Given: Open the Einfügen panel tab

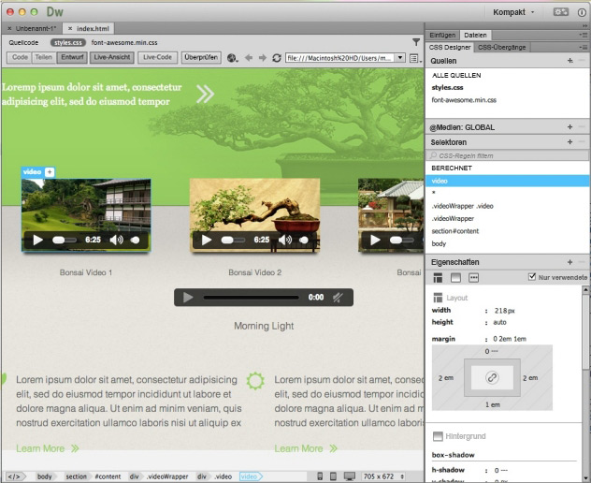Looking at the screenshot, I should pos(442,35).
